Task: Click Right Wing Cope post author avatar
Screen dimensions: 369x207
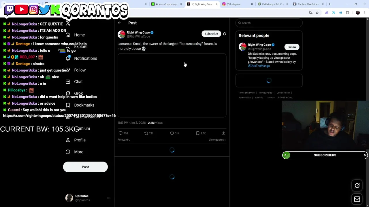Action: click(x=121, y=34)
